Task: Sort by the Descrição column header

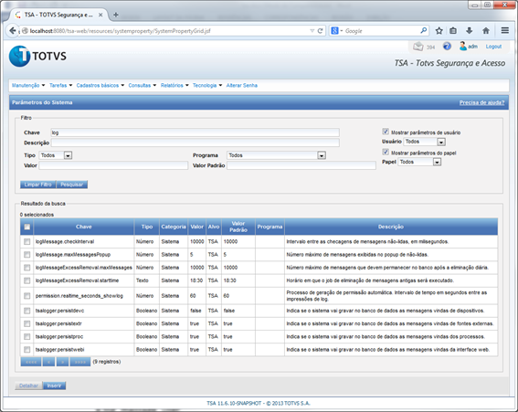Action: 391,227
